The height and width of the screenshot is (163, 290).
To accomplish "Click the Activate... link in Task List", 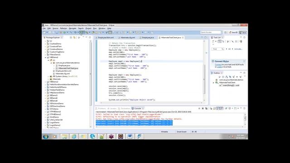I will point(238,49).
